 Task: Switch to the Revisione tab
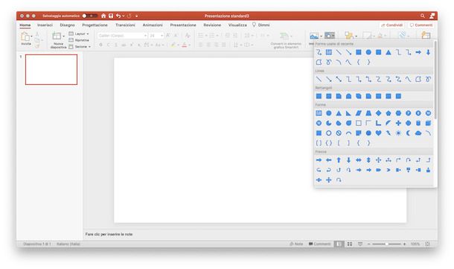point(212,25)
